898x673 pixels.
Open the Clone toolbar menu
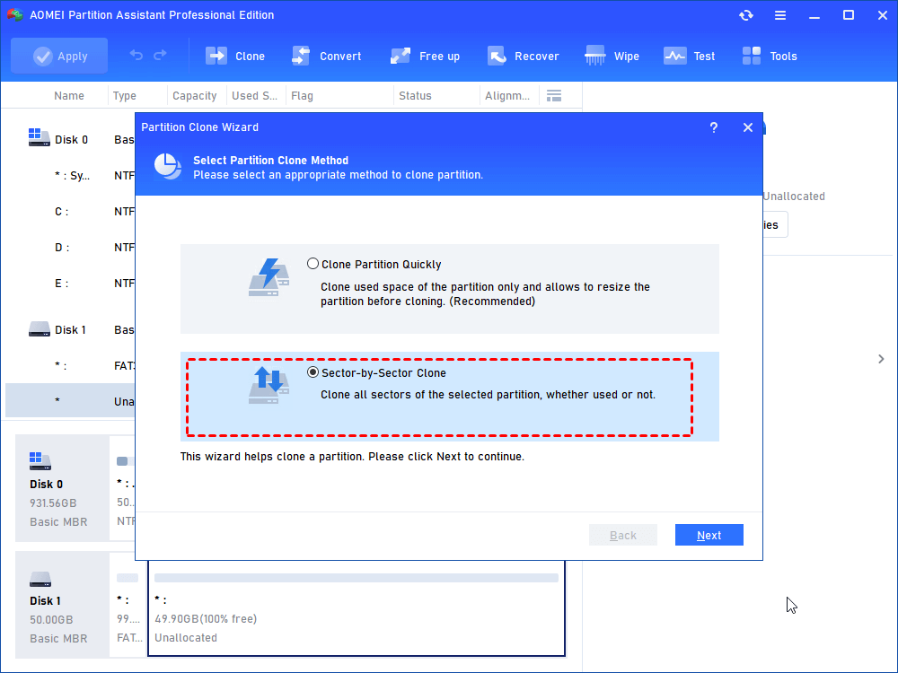click(x=235, y=56)
